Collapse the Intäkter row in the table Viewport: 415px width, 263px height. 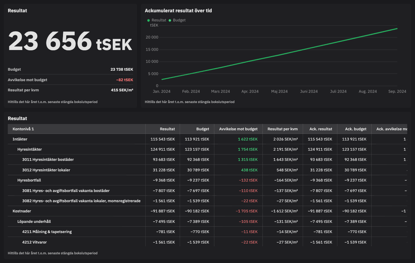[x=20, y=139]
